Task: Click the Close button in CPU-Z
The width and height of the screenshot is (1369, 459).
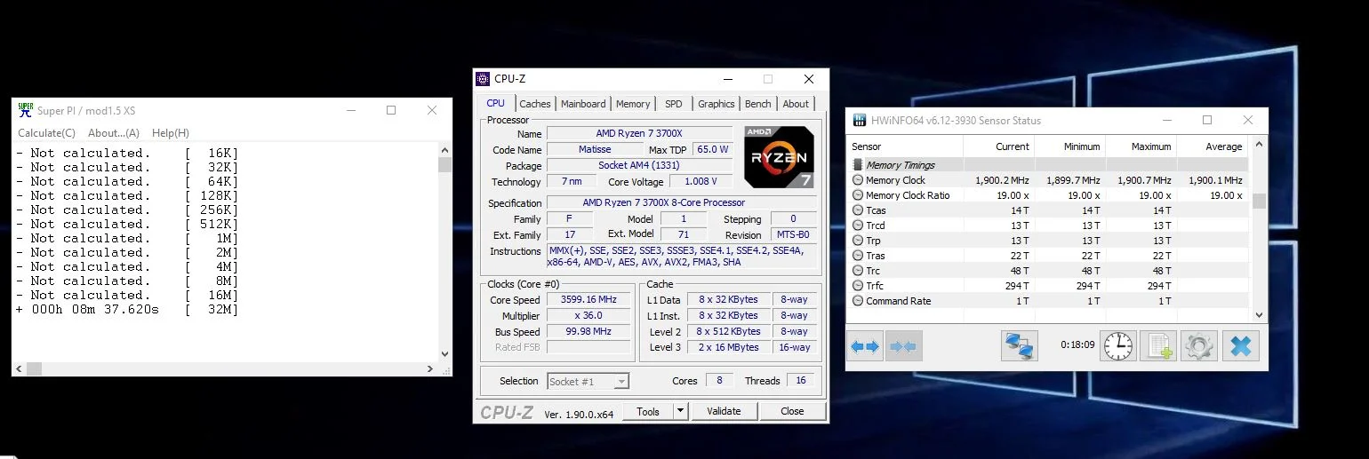Action: 792,411
